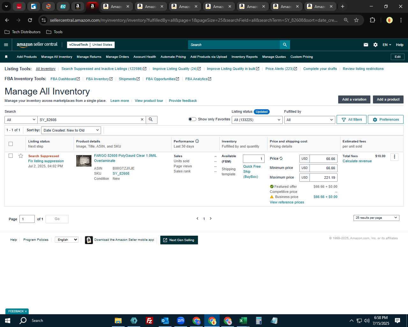Open the hamburger navigation menu
Screen dimensions: 408x327
tap(6, 45)
